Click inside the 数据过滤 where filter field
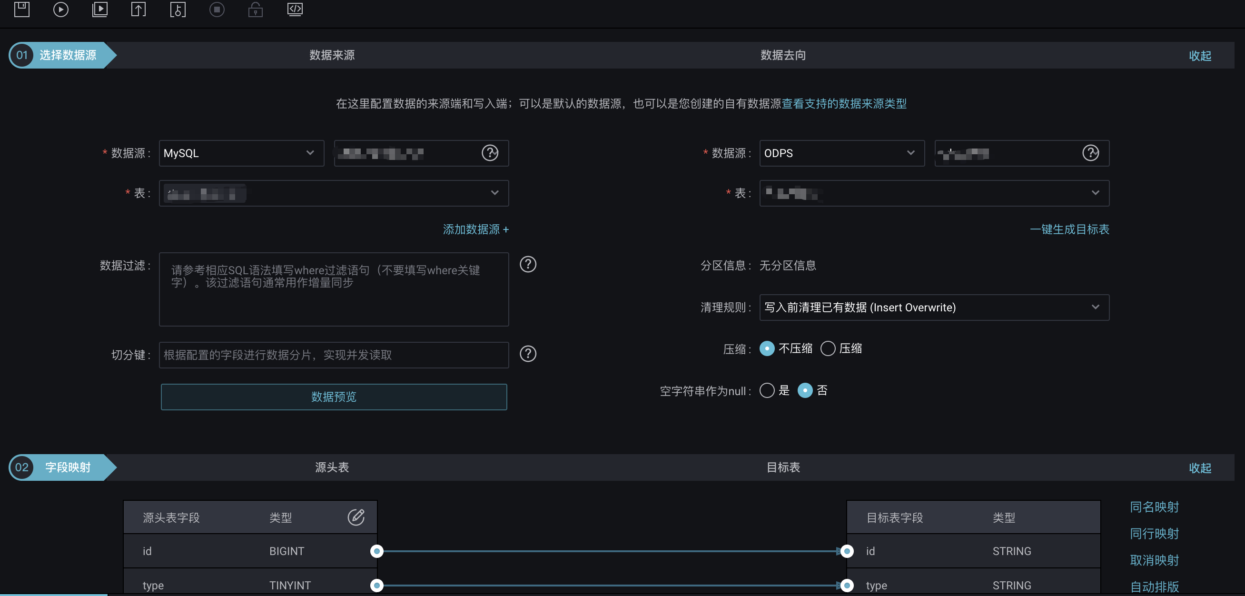1245x596 pixels. click(x=334, y=289)
